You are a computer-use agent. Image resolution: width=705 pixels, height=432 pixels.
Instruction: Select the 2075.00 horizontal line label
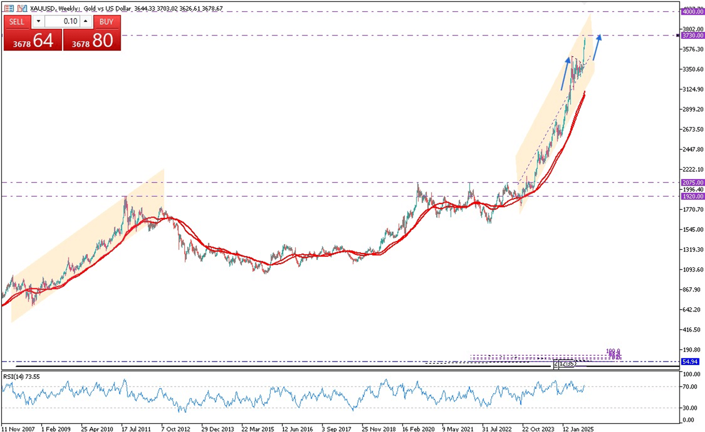[692, 182]
